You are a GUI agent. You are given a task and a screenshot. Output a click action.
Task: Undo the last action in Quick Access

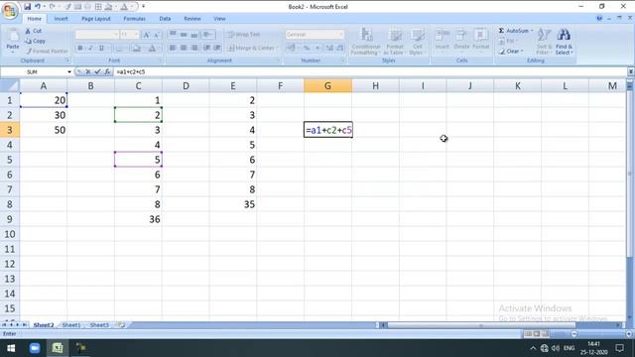coord(38,7)
